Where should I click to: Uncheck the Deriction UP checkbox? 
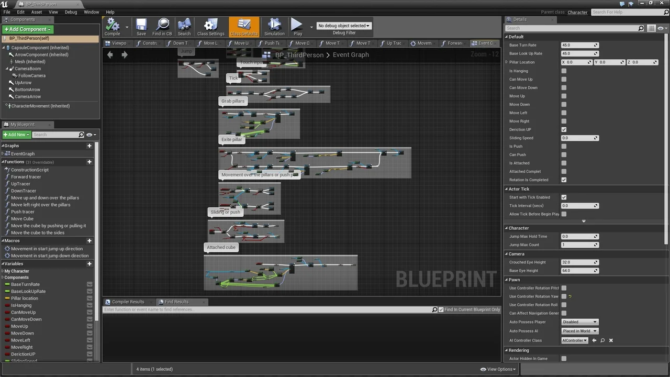pyautogui.click(x=564, y=129)
